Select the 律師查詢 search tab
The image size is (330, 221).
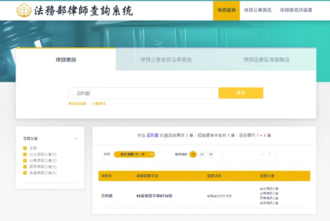click(66, 60)
